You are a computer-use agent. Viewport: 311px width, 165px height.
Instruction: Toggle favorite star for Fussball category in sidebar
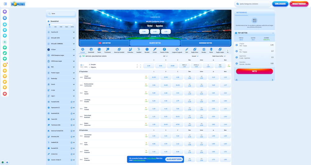[71, 102]
